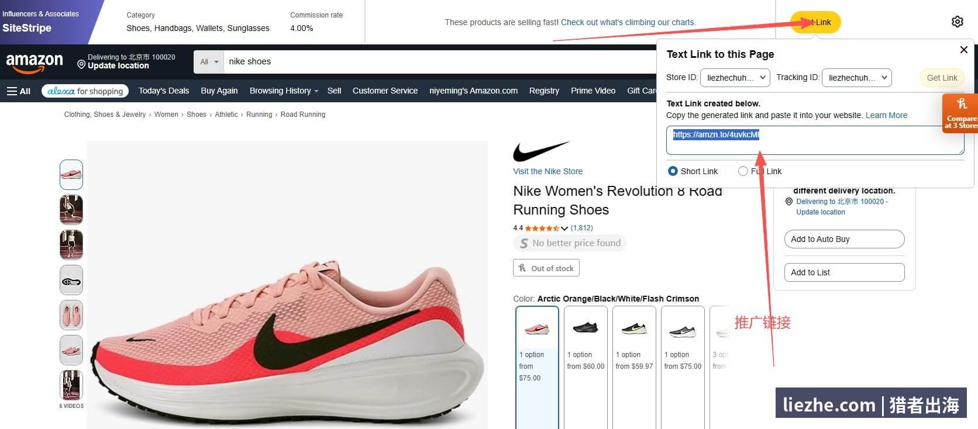Click the star rating icons
The width and height of the screenshot is (978, 429).
[542, 229]
